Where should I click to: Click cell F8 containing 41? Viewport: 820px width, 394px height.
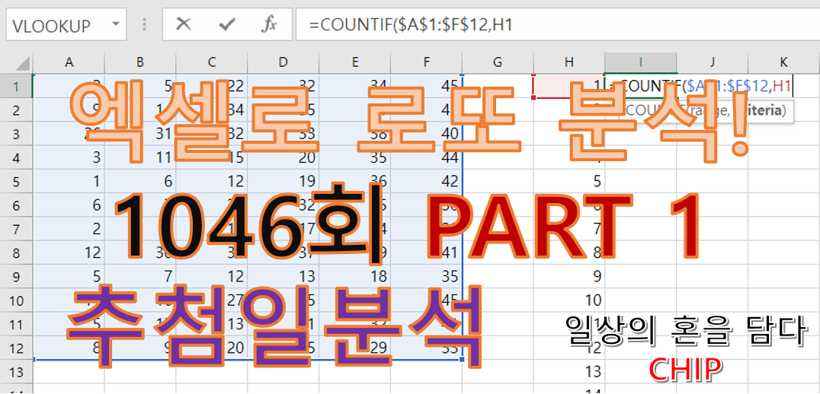[x=426, y=253]
